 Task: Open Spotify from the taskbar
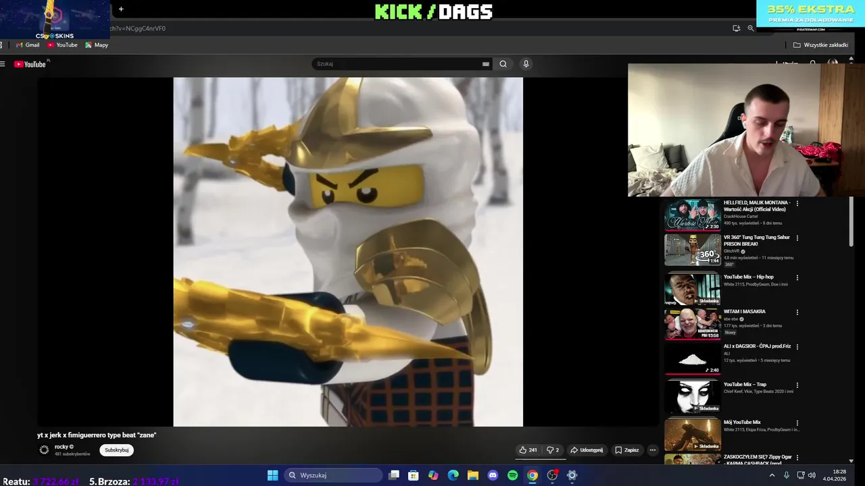[512, 475]
